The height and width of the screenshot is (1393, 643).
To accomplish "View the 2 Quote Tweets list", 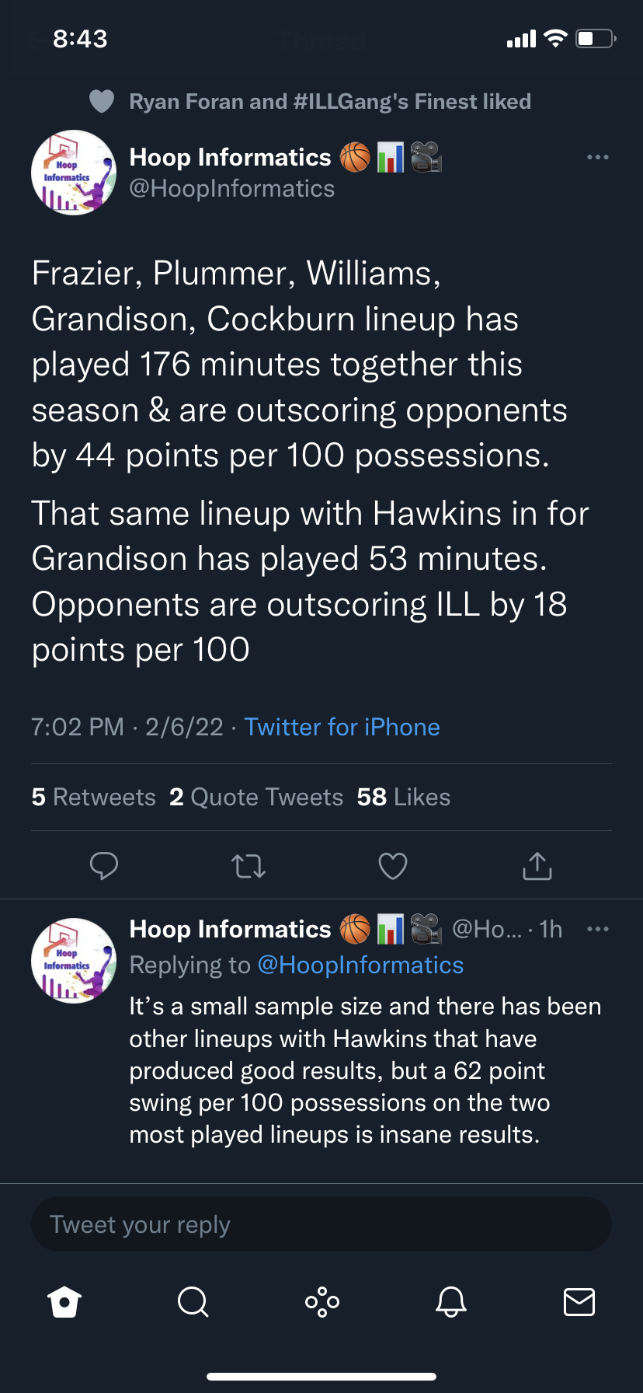I will 256,797.
